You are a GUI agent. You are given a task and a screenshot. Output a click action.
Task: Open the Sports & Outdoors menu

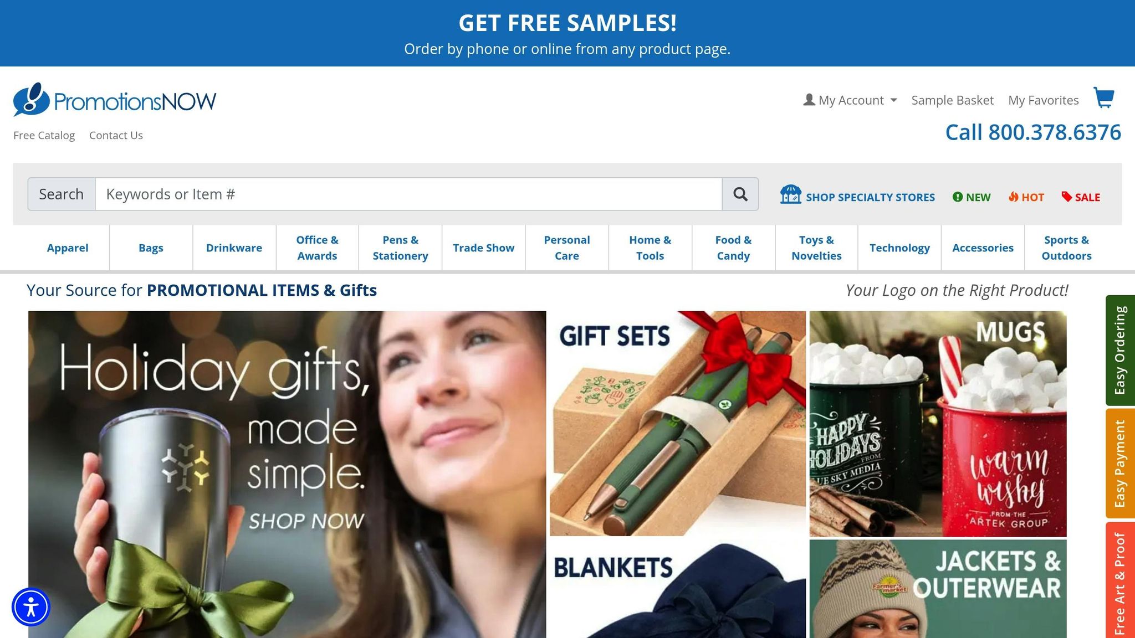coord(1066,248)
